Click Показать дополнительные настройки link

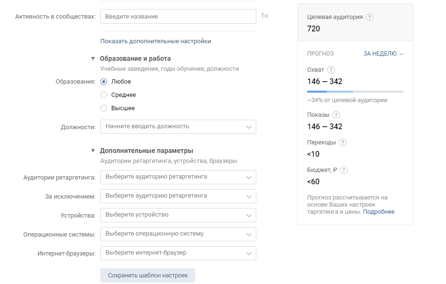point(155,41)
